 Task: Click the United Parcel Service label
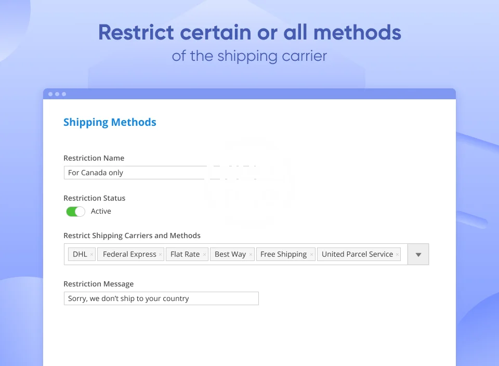[357, 255]
